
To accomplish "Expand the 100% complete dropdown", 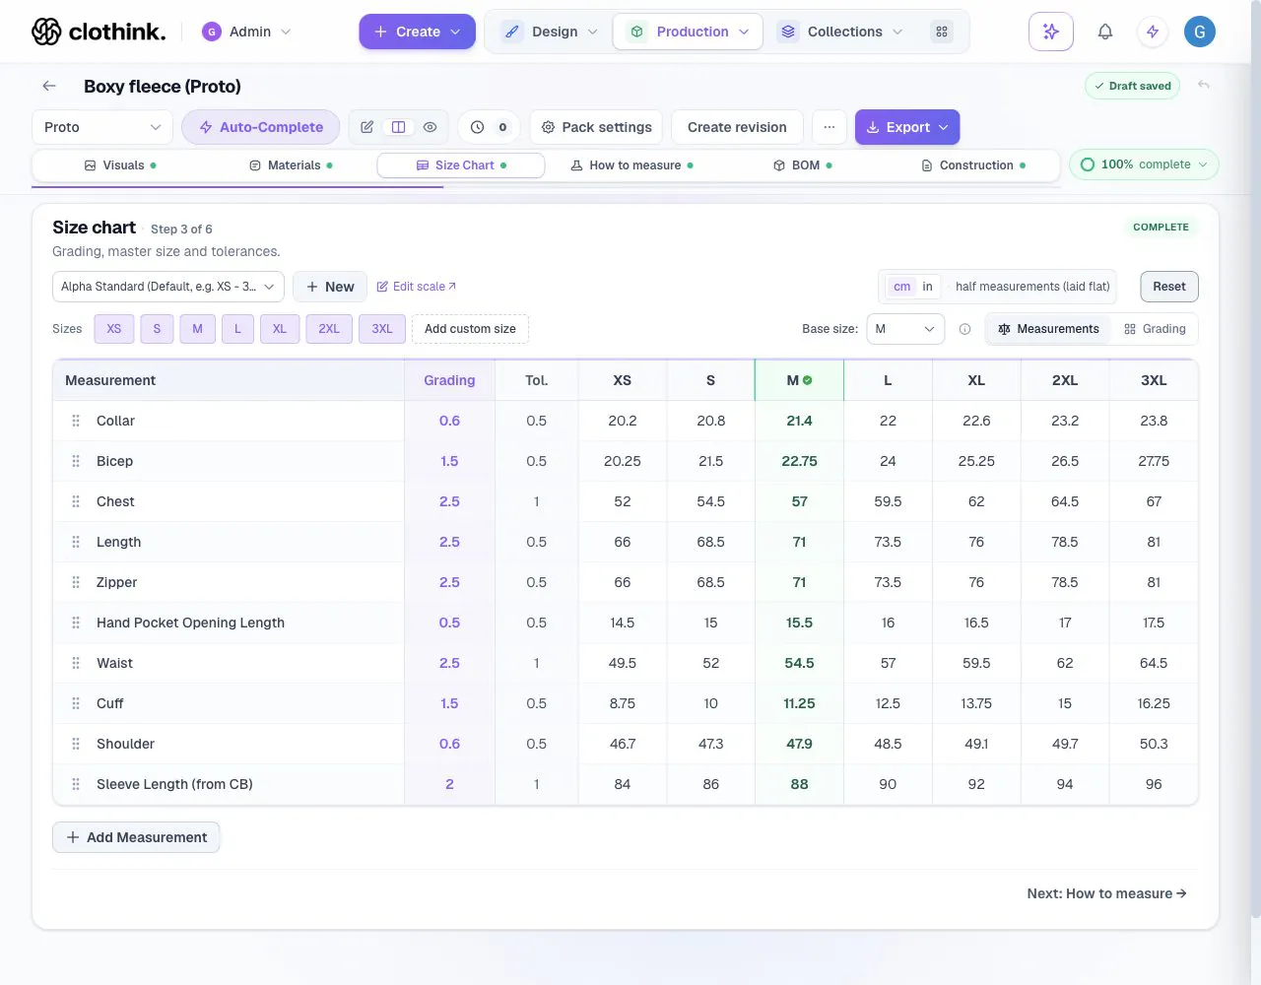I will pos(1144,164).
